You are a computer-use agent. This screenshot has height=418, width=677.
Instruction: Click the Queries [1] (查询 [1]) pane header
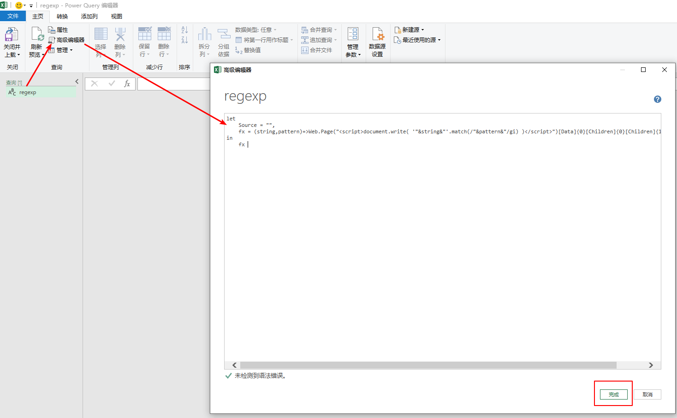point(14,83)
